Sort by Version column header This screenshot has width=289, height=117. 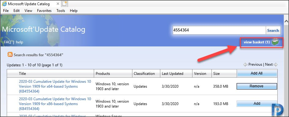coord(200,74)
